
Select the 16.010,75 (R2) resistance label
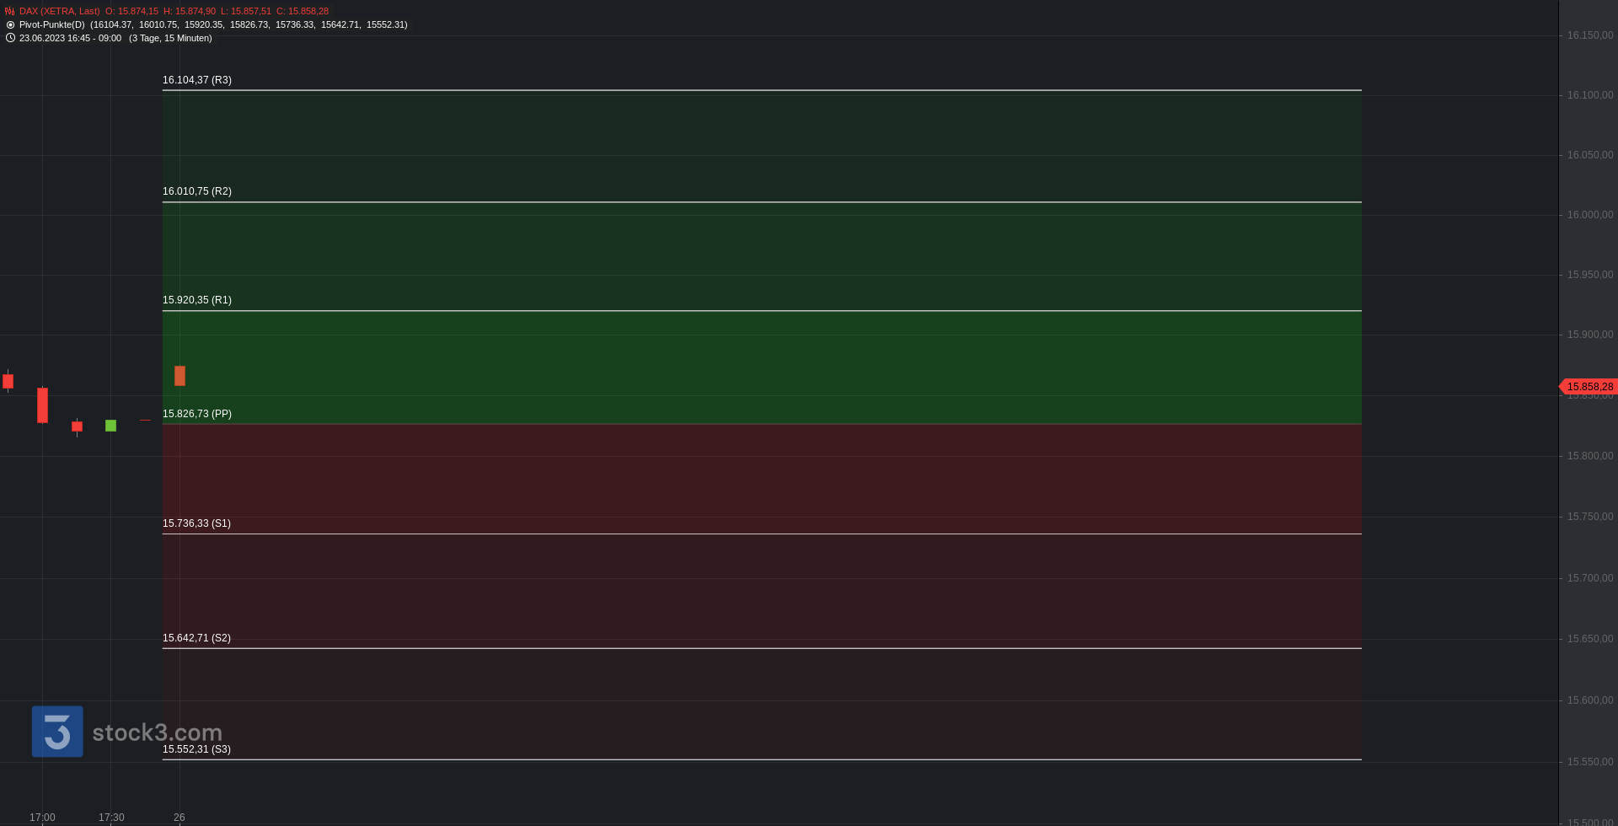click(197, 191)
